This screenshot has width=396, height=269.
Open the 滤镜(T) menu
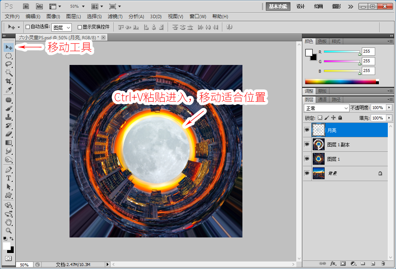[115, 17]
